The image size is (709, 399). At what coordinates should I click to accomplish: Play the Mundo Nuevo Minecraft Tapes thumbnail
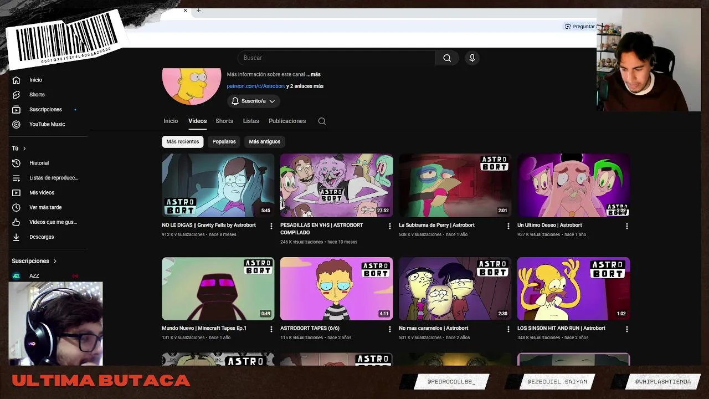tap(218, 289)
